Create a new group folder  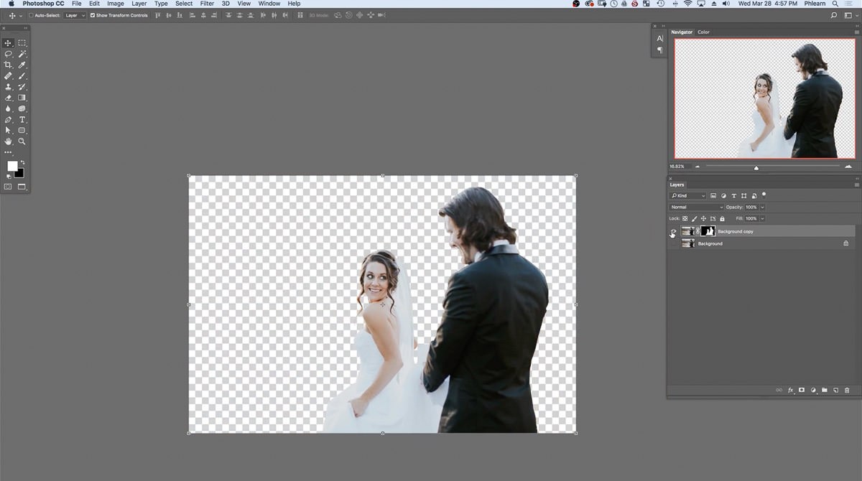(825, 390)
